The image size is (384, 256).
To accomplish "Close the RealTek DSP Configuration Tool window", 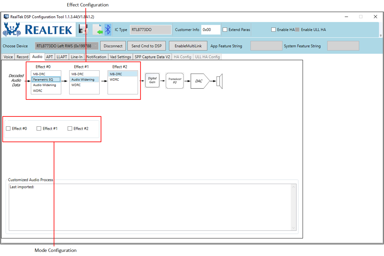I will click(375, 17).
